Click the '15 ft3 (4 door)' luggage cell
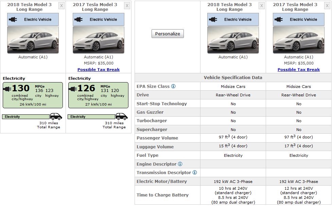This screenshot has width=333, height=206. tap(233, 146)
